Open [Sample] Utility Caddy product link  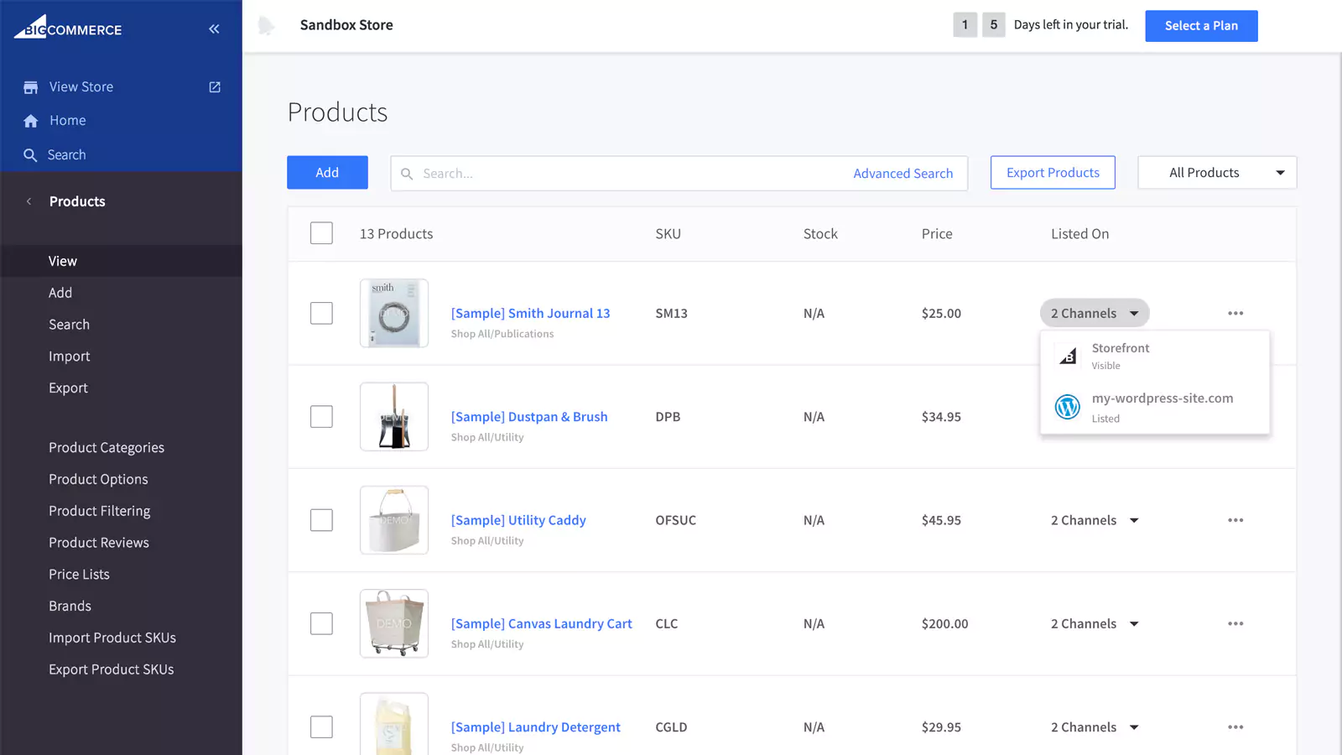click(518, 520)
